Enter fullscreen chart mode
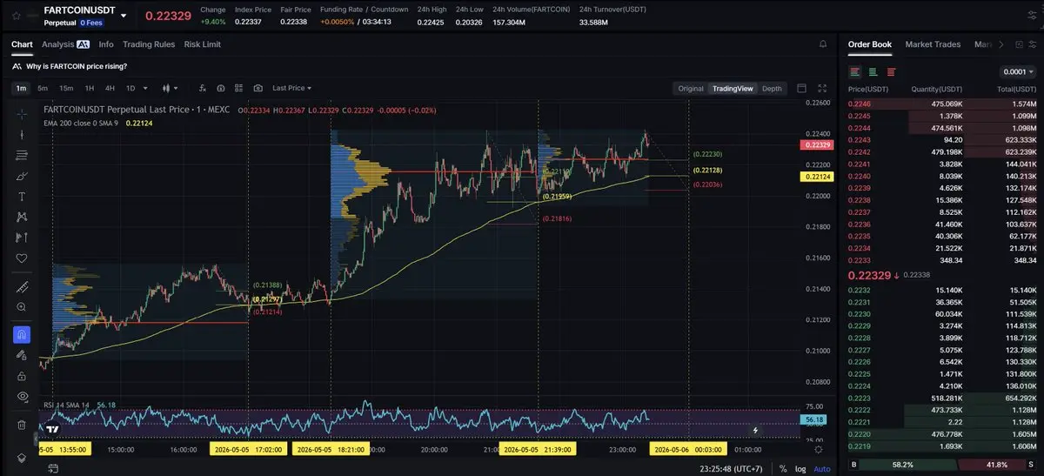 click(x=823, y=88)
